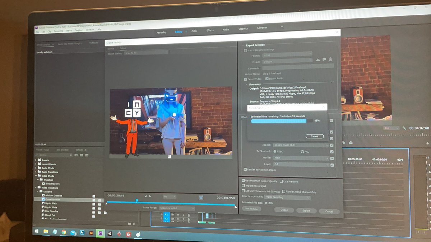The width and height of the screenshot is (431, 242).
Task: Expand the Audio Transitions folder
Action: (36, 172)
